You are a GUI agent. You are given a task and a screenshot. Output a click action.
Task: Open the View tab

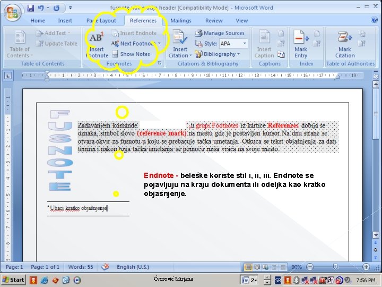[x=242, y=21]
